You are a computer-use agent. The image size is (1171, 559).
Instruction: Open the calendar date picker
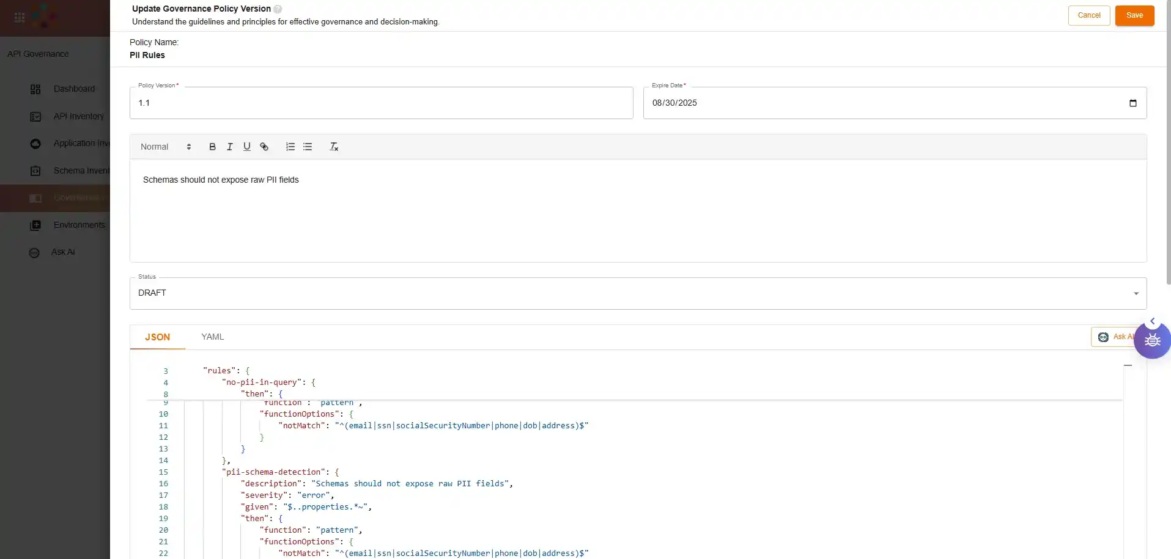[1132, 103]
